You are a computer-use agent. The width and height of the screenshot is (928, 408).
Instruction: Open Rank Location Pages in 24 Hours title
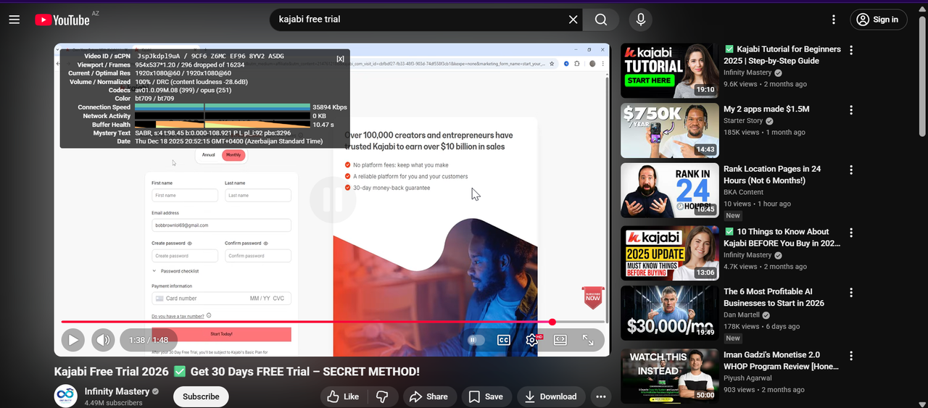tap(772, 175)
